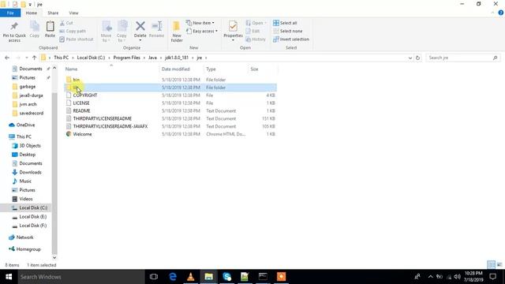Select THIRDPARTYLICENSEREADME-JAVAFX file
This screenshot has width=505, height=284.
coord(170,126)
